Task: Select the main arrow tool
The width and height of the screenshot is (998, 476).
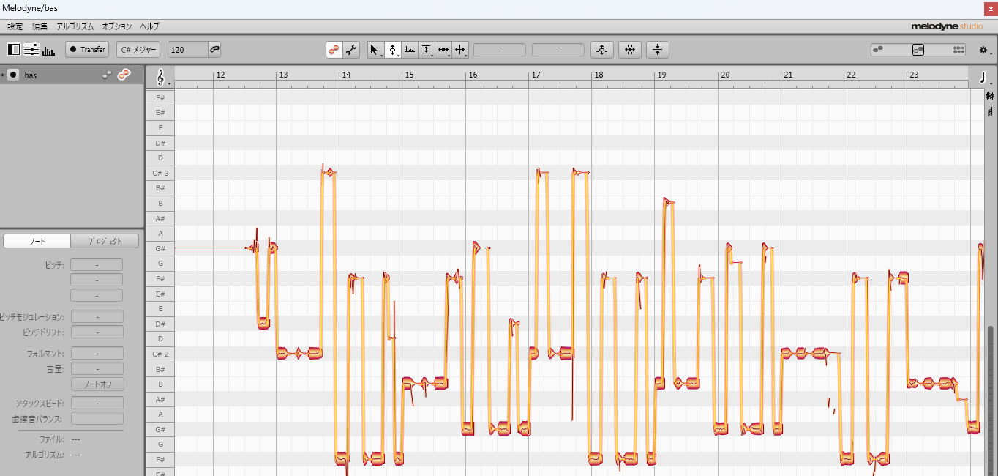Action: (x=374, y=49)
